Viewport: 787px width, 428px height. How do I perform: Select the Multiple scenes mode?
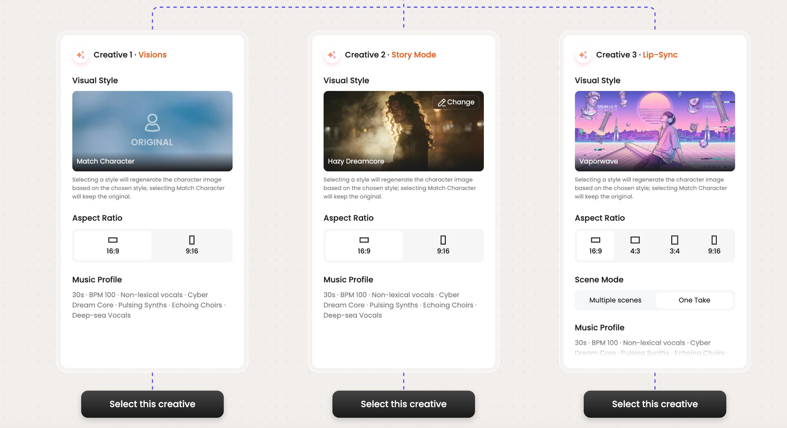tap(615, 300)
